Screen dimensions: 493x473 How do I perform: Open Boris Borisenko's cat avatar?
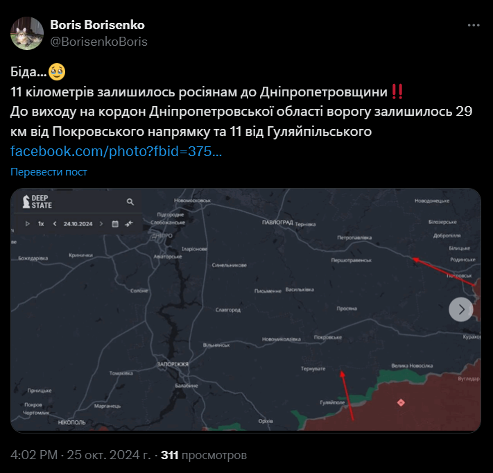pos(27,33)
